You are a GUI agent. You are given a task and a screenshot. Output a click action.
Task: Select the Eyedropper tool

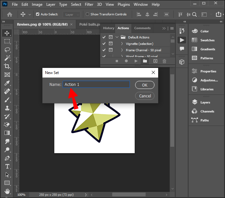point(7,83)
